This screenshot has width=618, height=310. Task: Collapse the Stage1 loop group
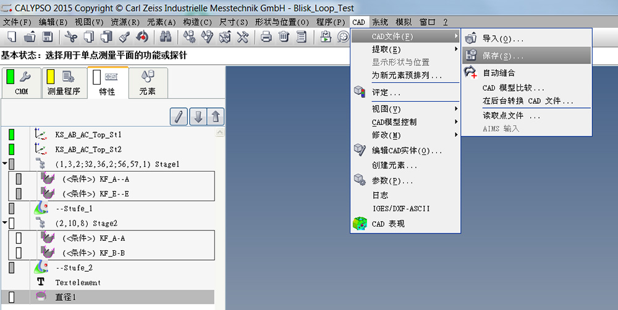[x=4, y=162]
